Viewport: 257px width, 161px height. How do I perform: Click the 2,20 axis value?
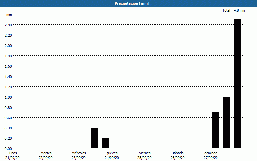(x=8, y=35)
